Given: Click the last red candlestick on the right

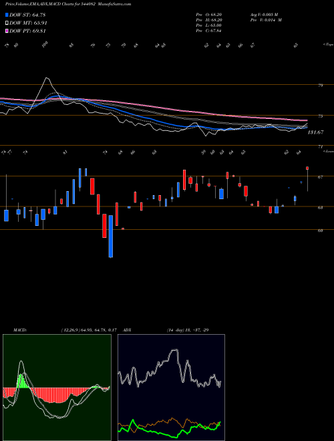Looking at the screenshot, I should [307, 168].
